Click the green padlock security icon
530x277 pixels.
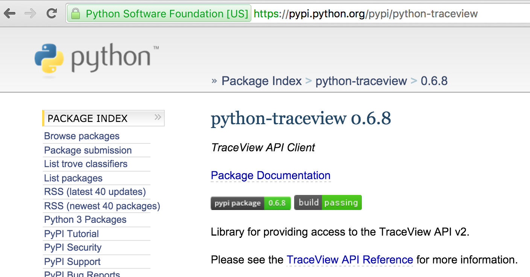76,14
